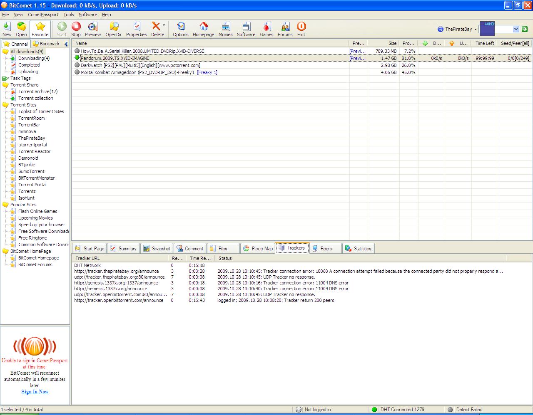This screenshot has height=415, width=533.
Task: Click the Sign In Now link
Action: pyautogui.click(x=35, y=392)
